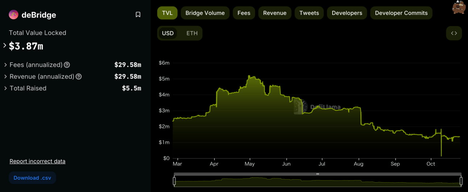
Task: Toggle the Developers chart metric
Action: [347, 13]
